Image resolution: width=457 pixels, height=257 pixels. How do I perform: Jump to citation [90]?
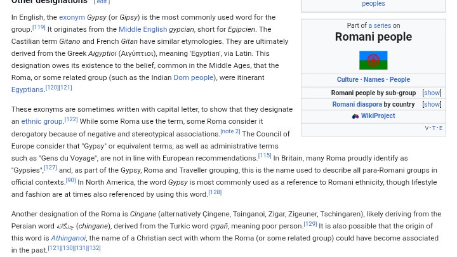tap(71, 180)
